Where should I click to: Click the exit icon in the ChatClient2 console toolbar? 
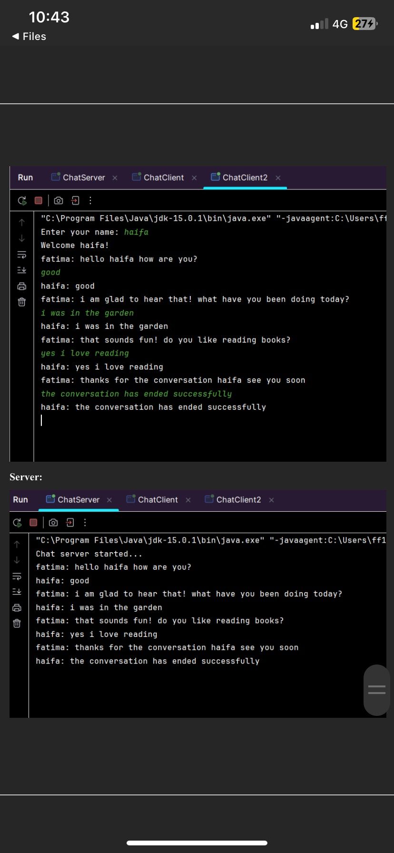coord(75,200)
